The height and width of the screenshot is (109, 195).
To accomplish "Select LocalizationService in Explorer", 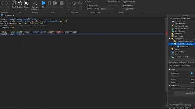I will 182,57.
